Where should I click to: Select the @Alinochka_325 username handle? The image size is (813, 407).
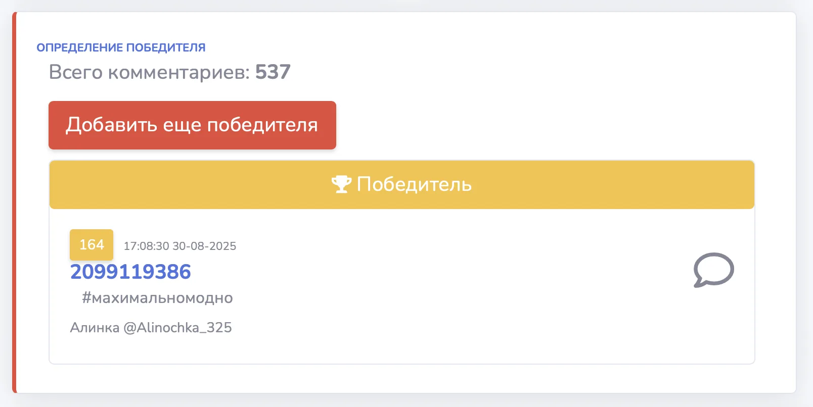177,328
